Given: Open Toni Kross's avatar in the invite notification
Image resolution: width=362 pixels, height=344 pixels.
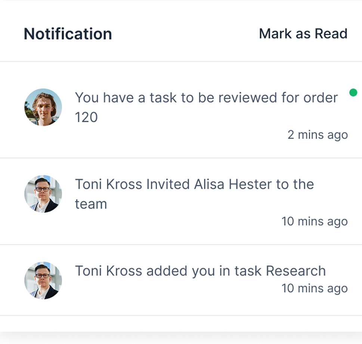Looking at the screenshot, I should [x=43, y=194].
